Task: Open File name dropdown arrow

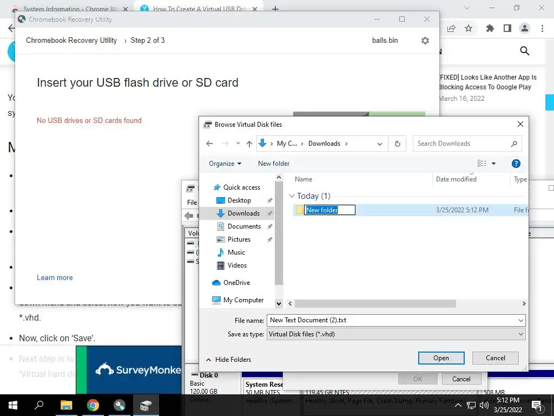Action: (x=521, y=321)
